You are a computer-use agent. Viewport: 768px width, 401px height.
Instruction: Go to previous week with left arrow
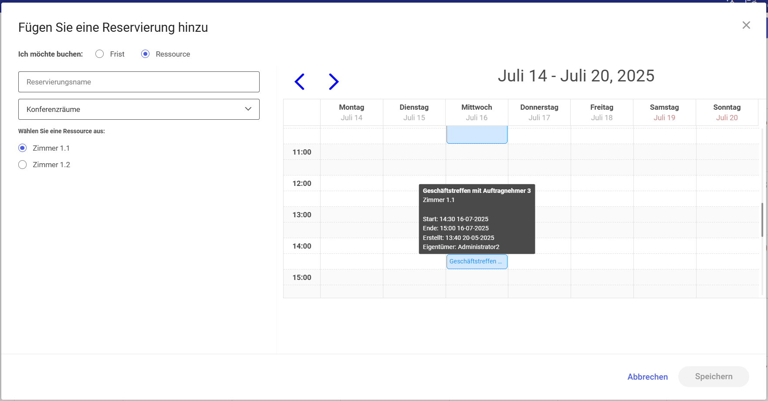click(x=299, y=81)
